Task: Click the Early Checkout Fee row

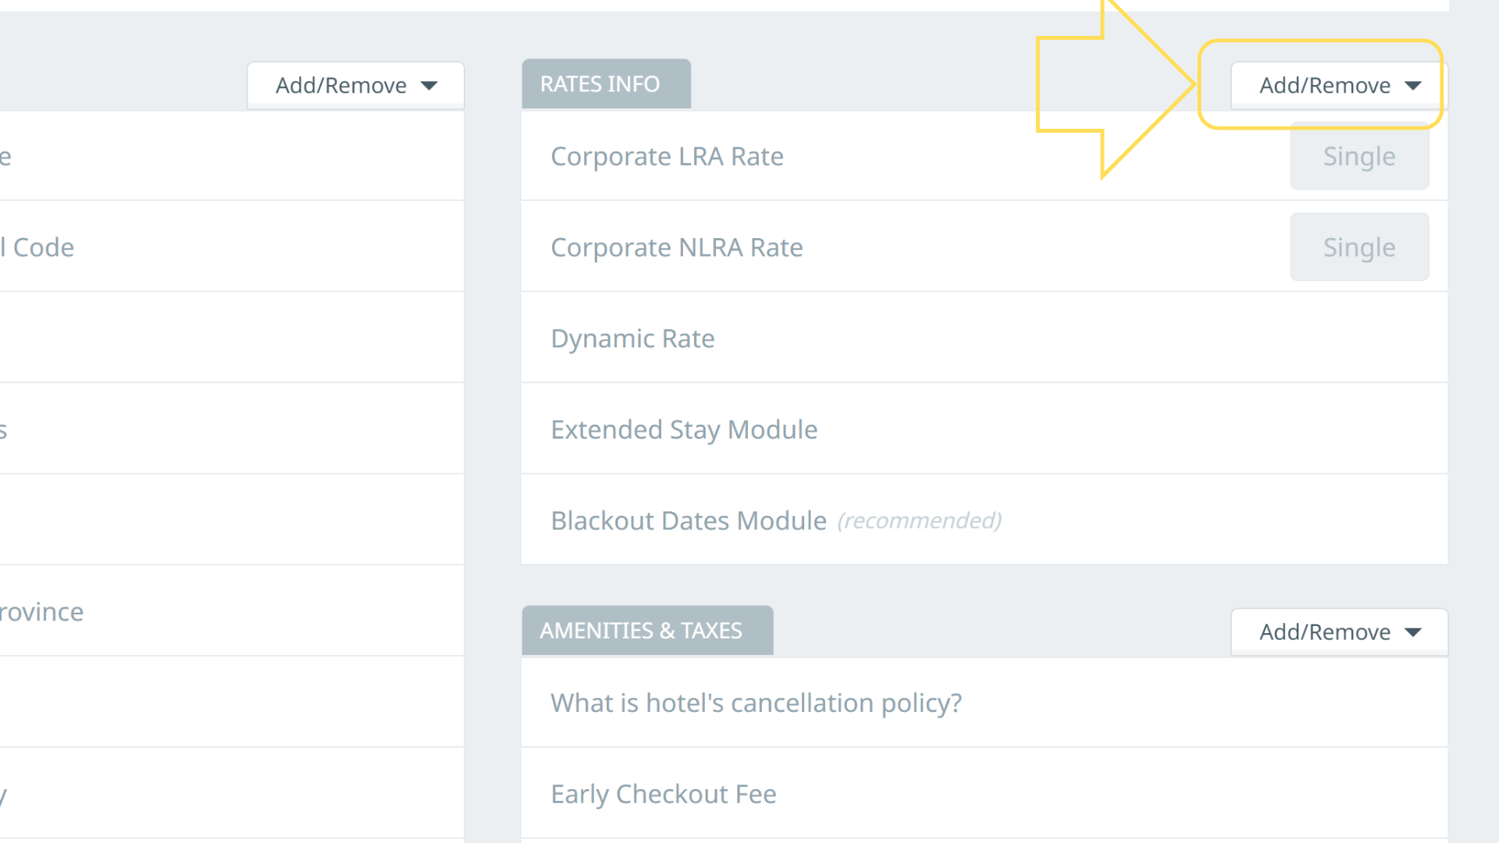Action: point(663,794)
